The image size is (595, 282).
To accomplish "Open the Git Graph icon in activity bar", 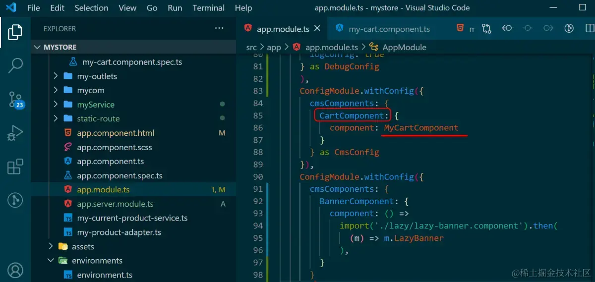I will coord(15,200).
